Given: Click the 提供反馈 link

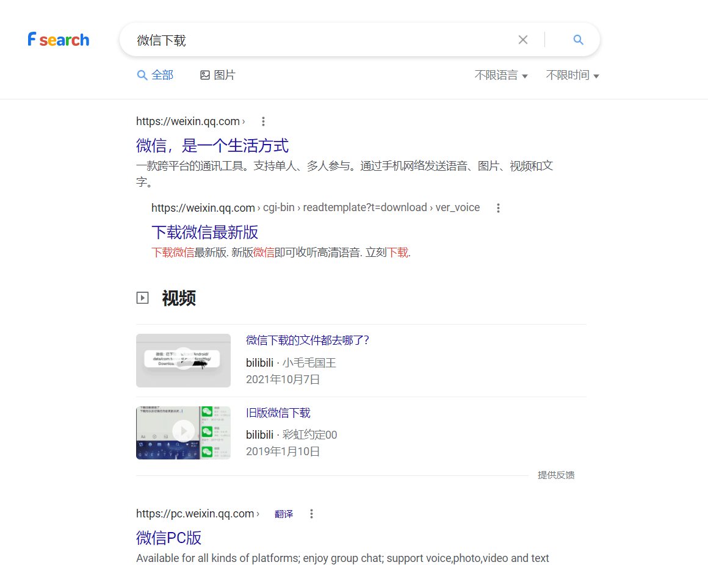Looking at the screenshot, I should point(556,475).
